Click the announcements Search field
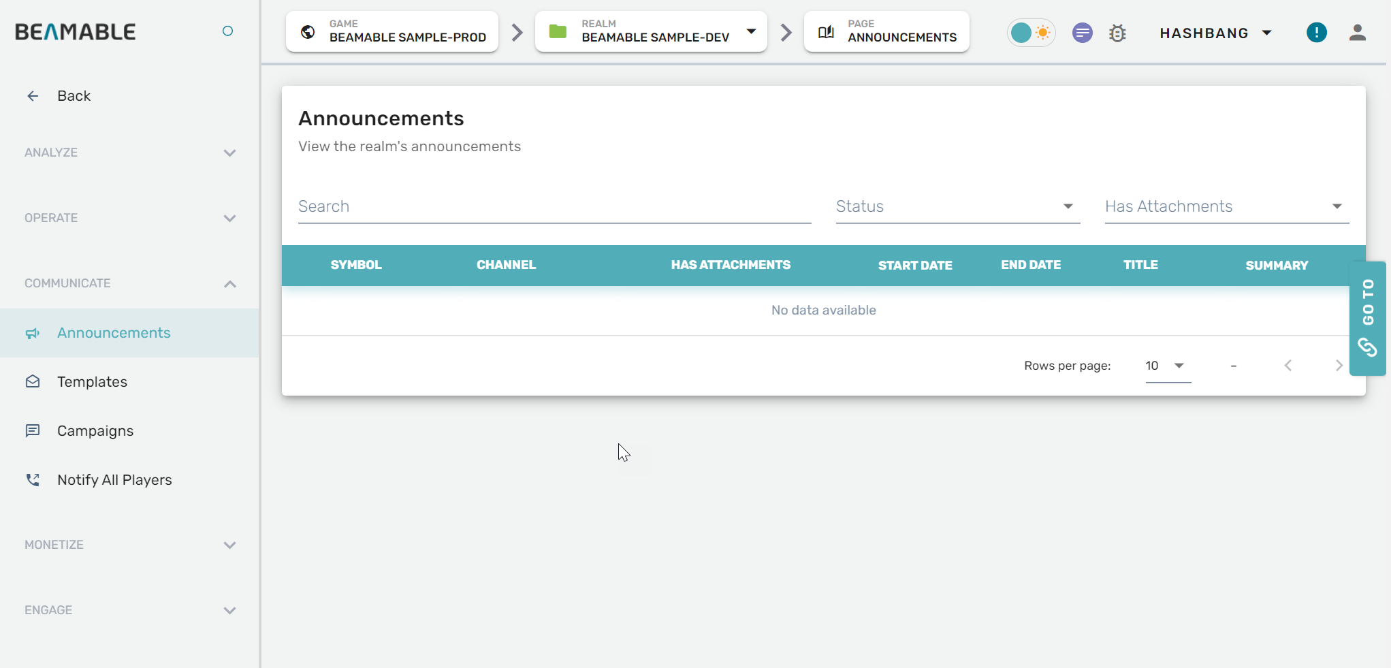The width and height of the screenshot is (1391, 668). click(554, 206)
